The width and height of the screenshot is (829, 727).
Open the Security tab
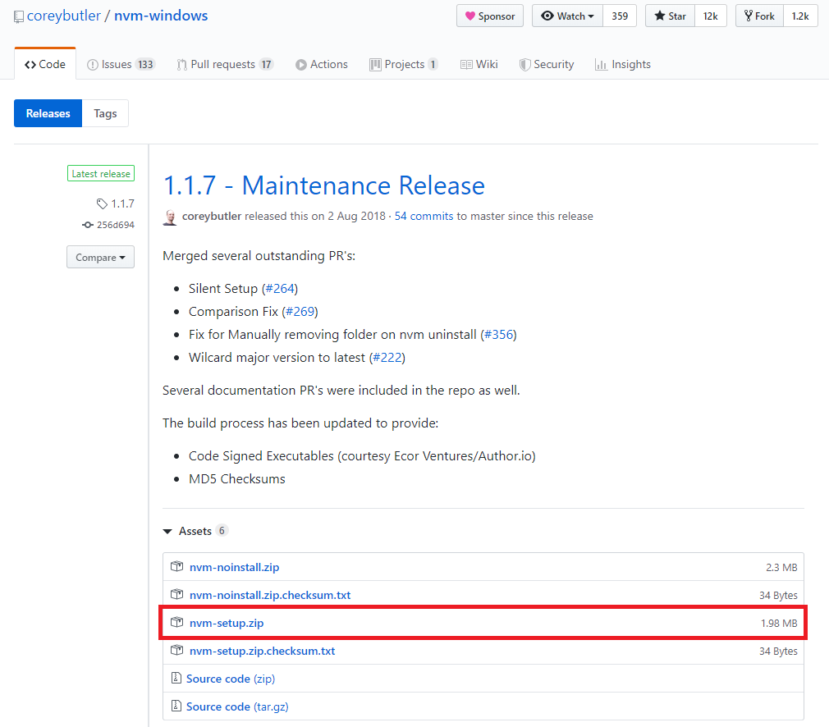point(547,65)
